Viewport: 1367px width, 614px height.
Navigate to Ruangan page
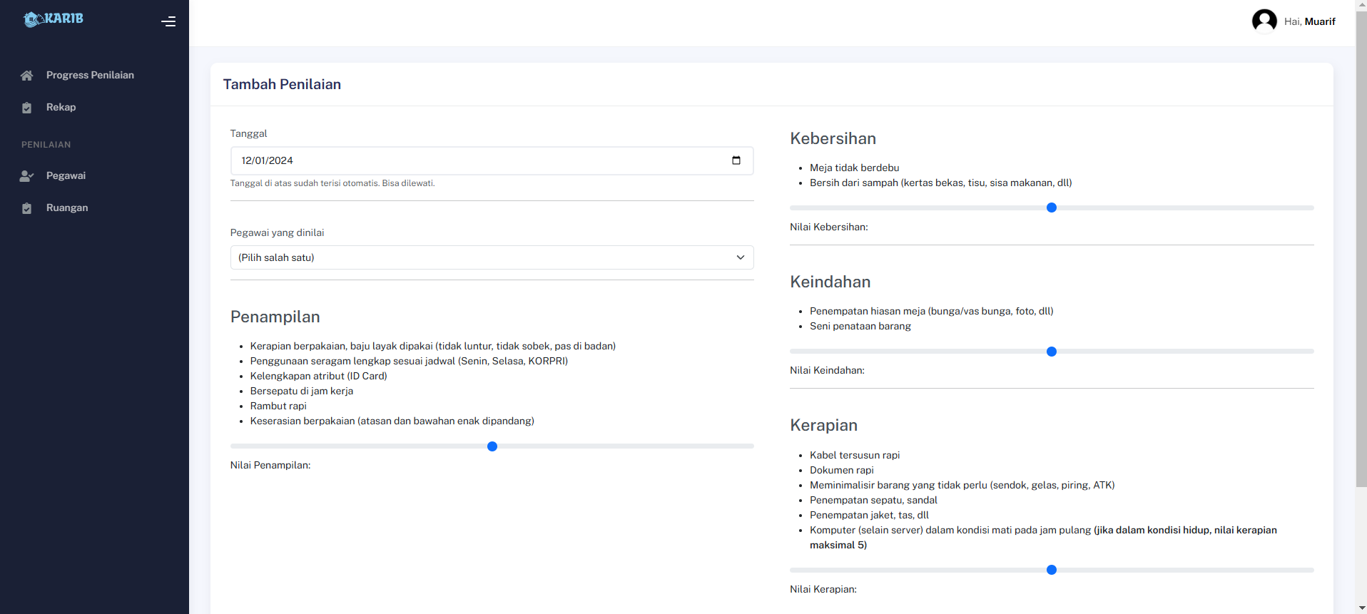tap(67, 208)
